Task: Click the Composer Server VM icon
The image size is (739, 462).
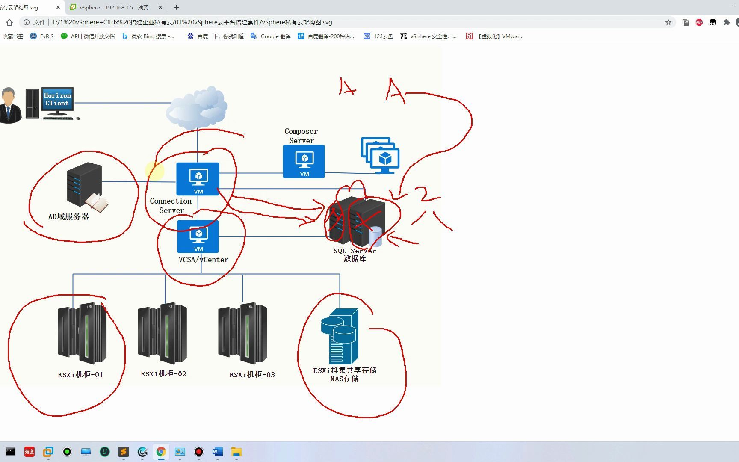Action: [x=304, y=161]
